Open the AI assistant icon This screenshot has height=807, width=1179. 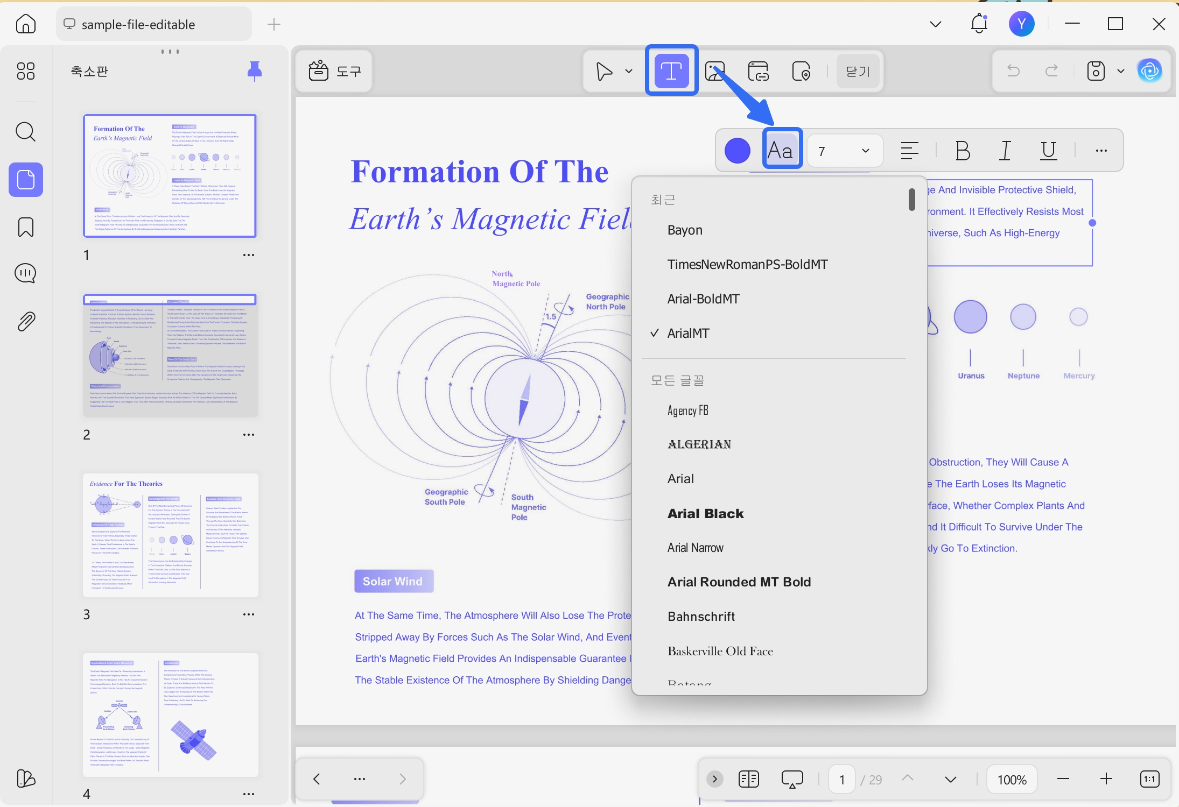[x=1150, y=71]
